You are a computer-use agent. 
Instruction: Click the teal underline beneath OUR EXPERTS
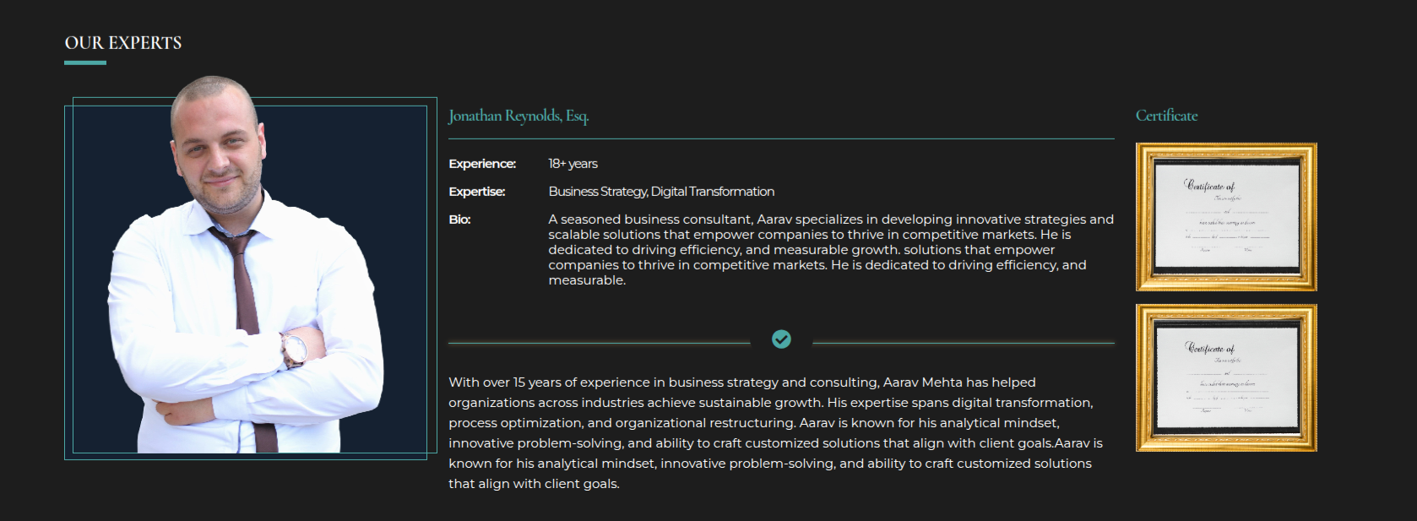click(85, 62)
